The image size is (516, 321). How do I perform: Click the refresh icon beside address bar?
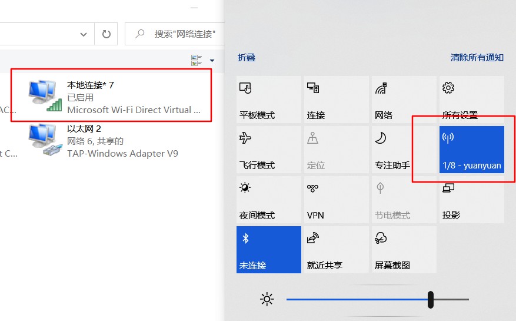coord(106,34)
